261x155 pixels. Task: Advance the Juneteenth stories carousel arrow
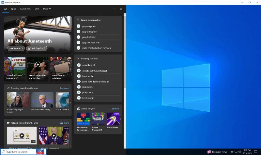click(x=70, y=69)
